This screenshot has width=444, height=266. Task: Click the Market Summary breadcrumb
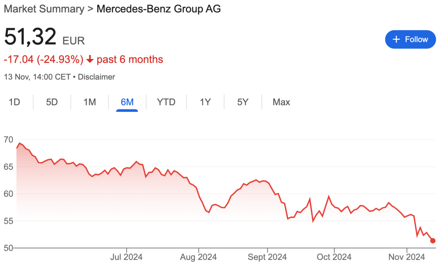(x=44, y=9)
